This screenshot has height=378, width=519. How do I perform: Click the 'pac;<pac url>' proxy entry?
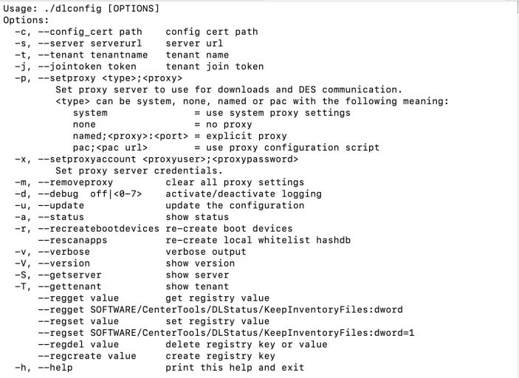click(x=110, y=148)
